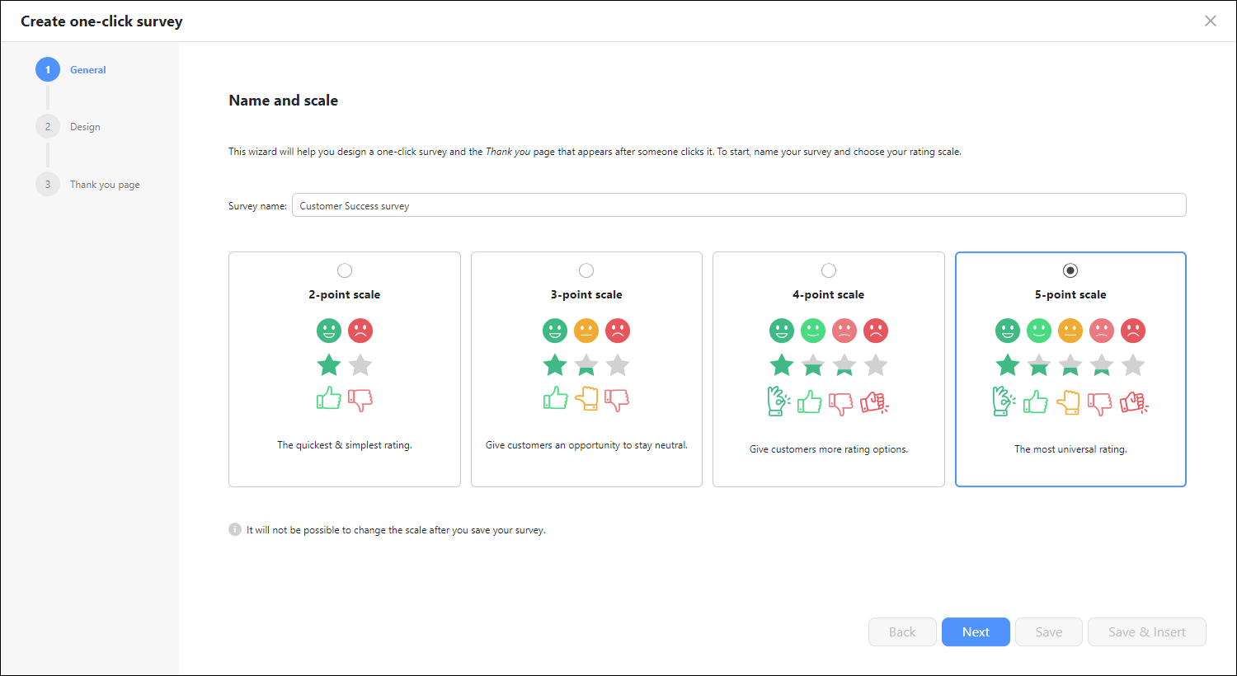Focus the Survey name text field
The height and width of the screenshot is (676, 1237).
click(739, 205)
